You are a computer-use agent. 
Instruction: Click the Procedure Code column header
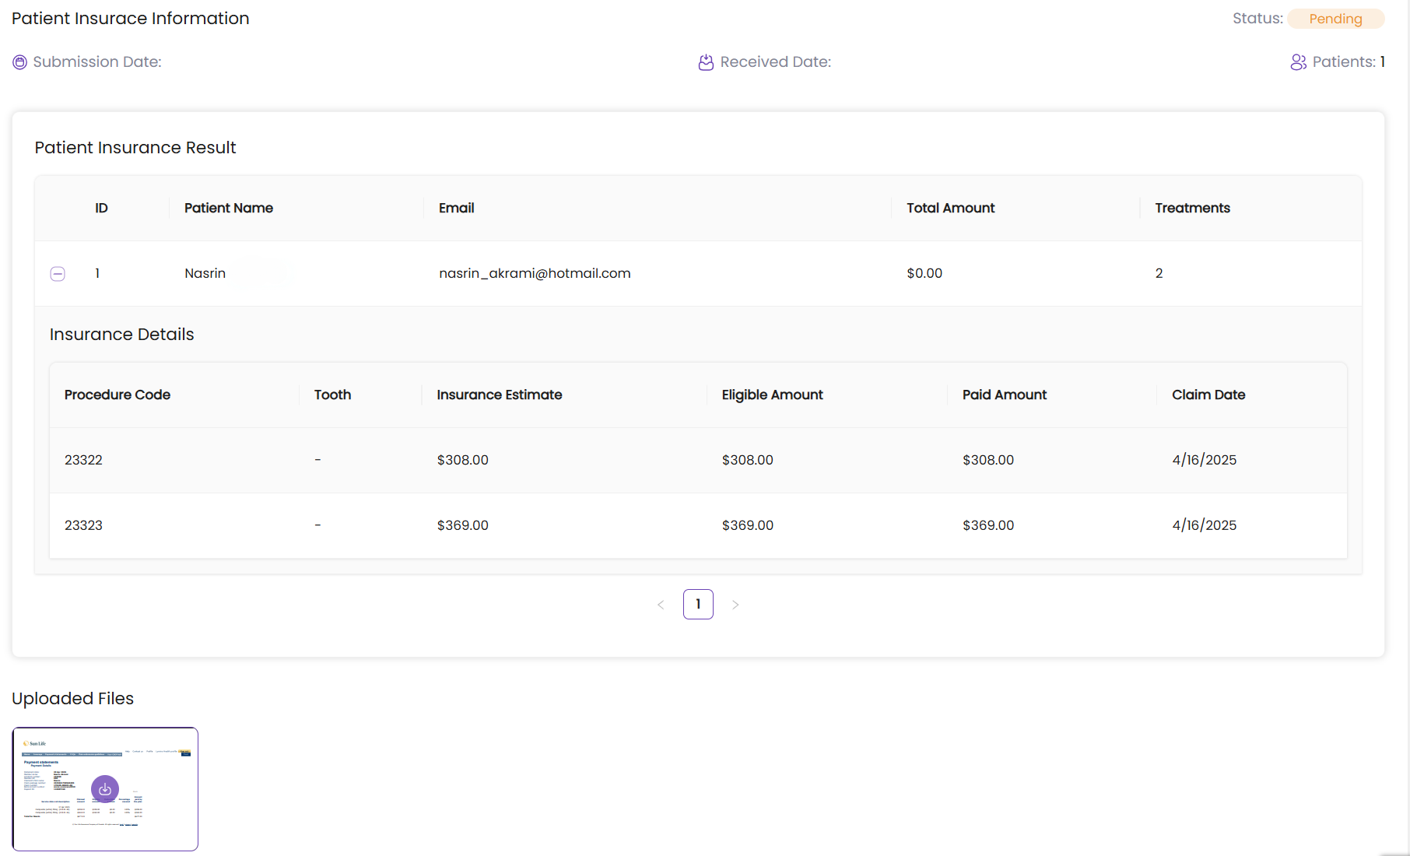(x=117, y=395)
